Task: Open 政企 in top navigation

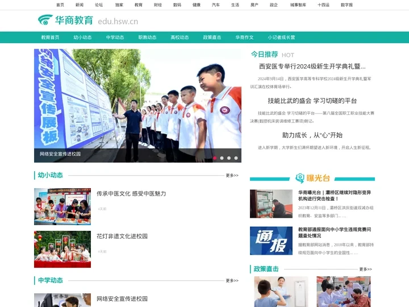Action: (274, 5)
